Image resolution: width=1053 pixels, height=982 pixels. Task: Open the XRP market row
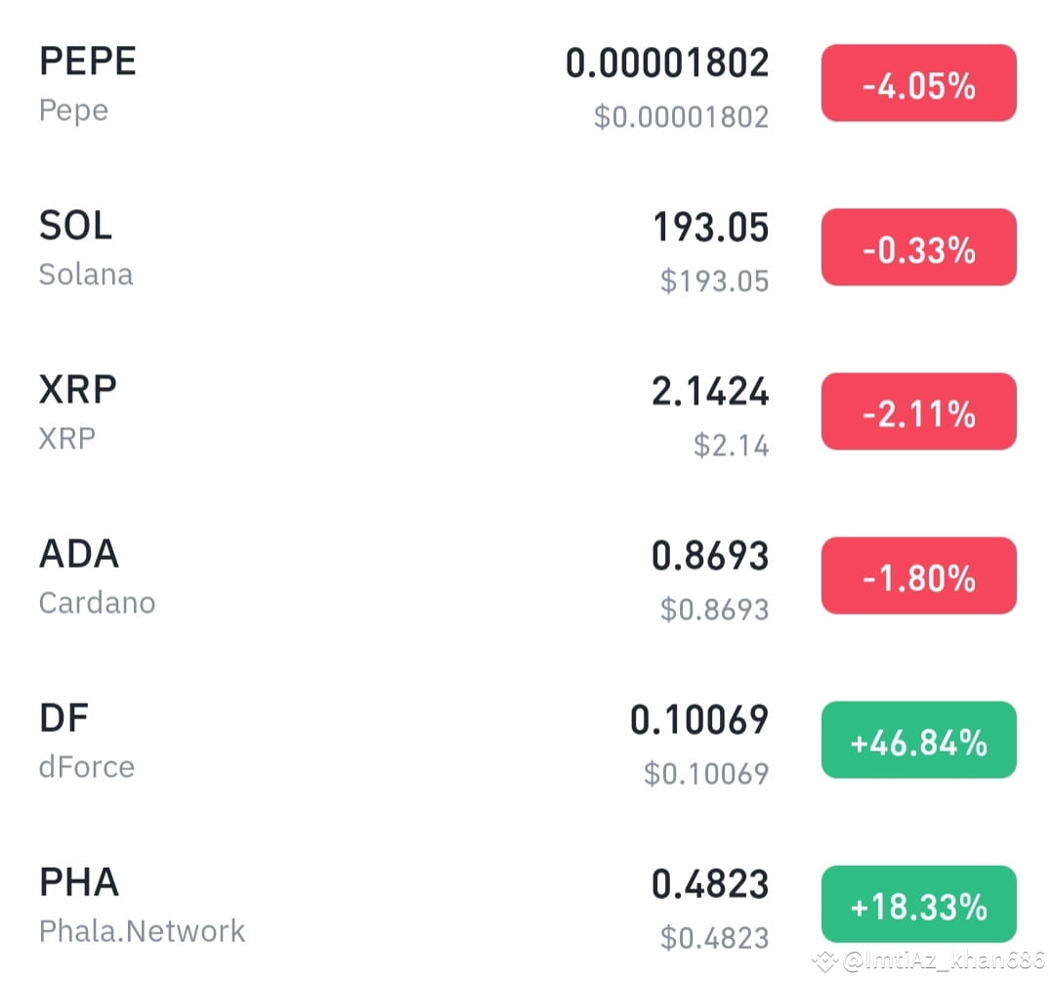click(x=526, y=413)
